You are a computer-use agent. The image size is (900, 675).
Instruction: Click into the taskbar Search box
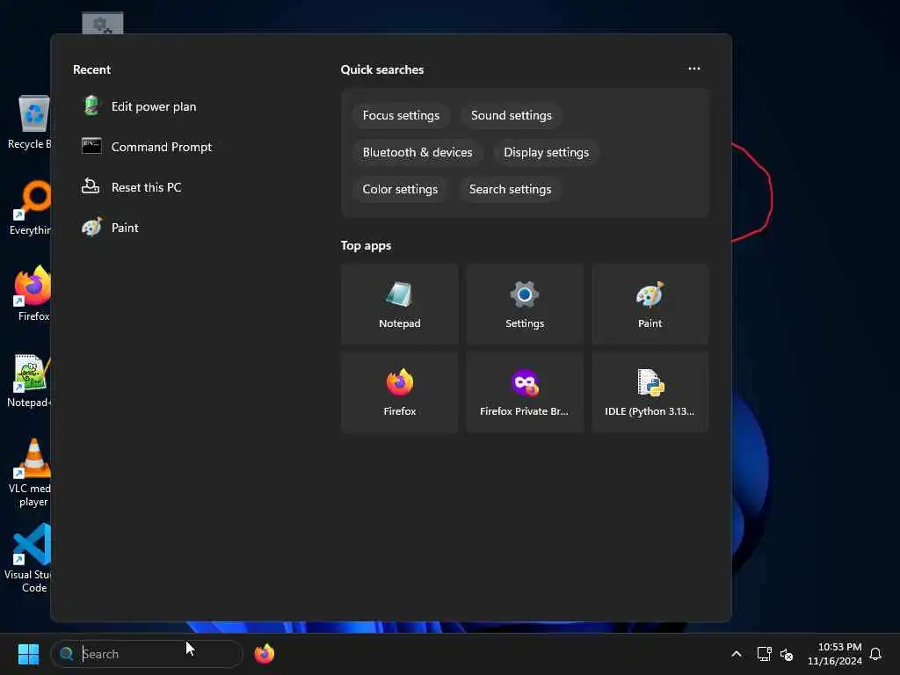tap(147, 654)
